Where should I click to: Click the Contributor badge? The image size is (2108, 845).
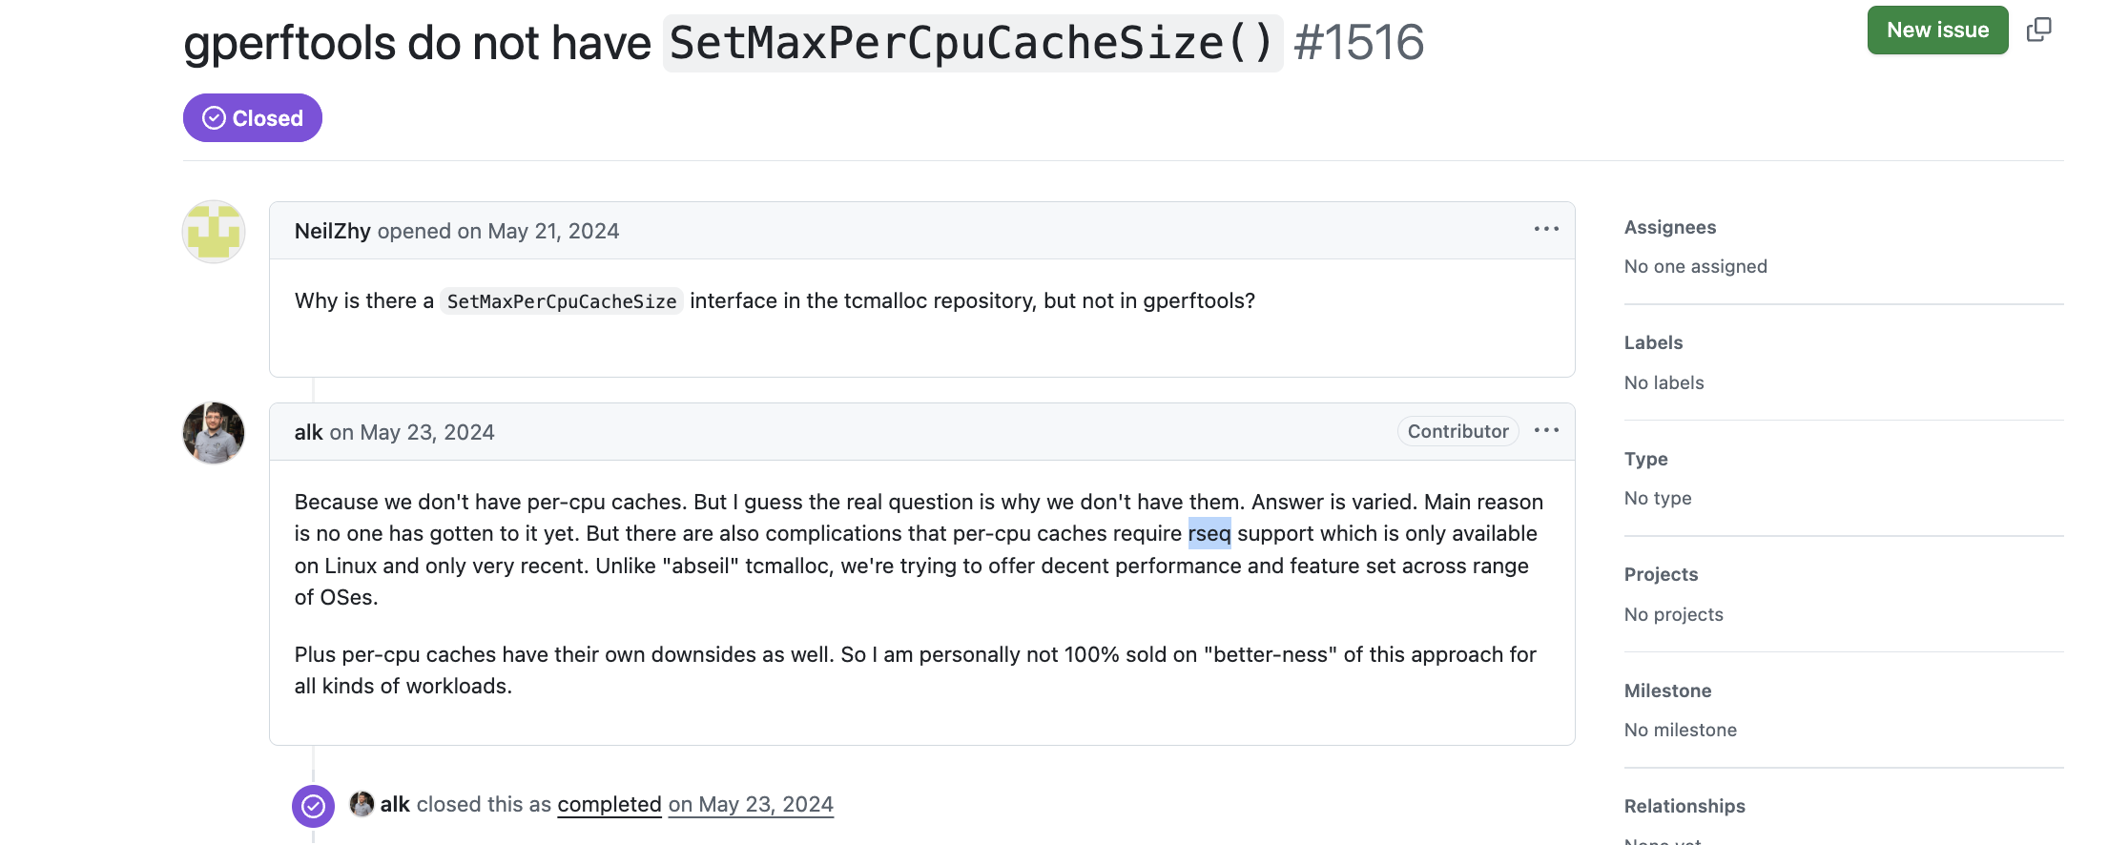(1457, 431)
